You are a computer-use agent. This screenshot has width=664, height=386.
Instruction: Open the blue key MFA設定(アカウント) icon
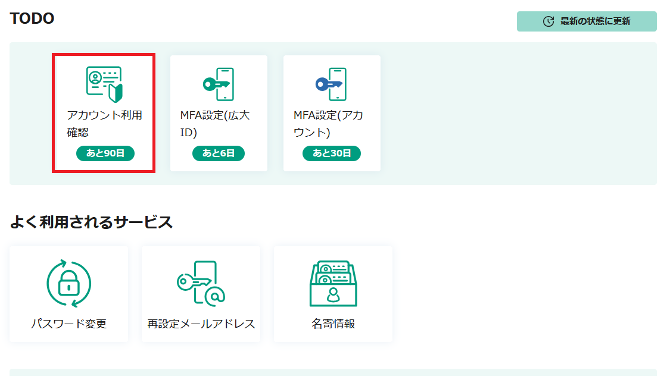point(331,84)
